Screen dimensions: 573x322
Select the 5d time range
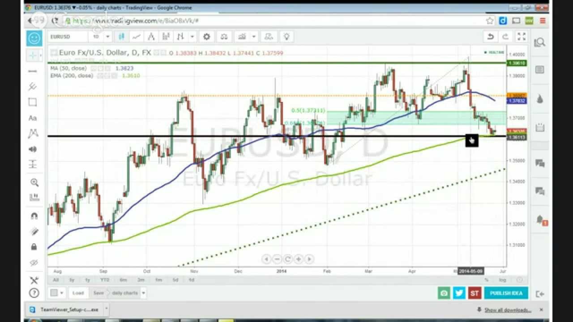click(175, 280)
